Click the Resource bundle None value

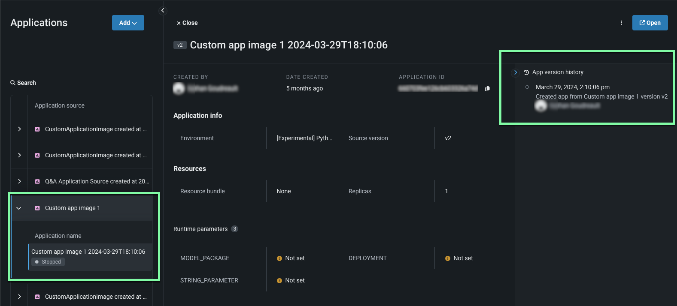click(x=284, y=191)
